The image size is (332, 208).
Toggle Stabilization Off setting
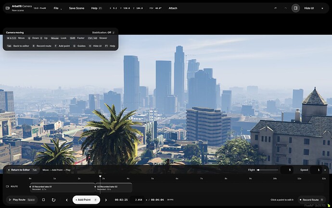click(x=103, y=33)
